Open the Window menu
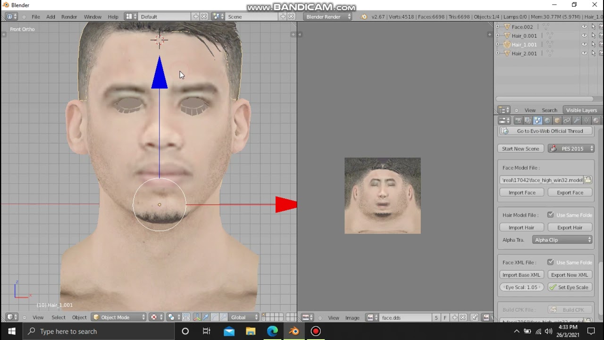The image size is (604, 340). (x=92, y=17)
